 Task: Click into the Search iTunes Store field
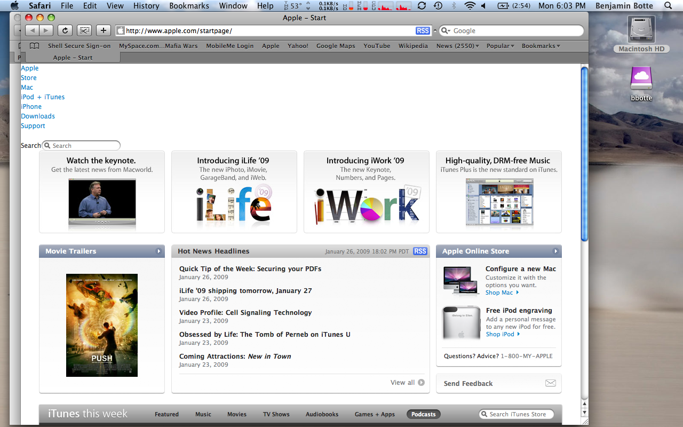coord(517,414)
